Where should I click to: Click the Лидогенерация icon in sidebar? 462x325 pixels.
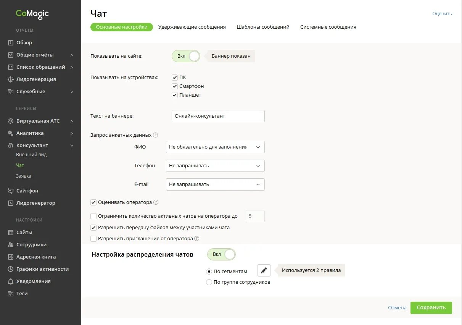click(x=11, y=79)
